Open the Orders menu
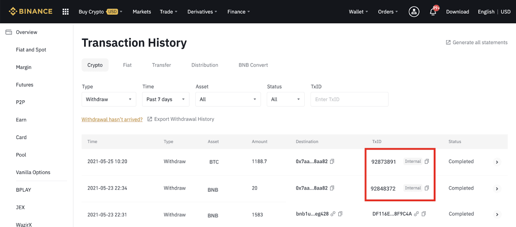 pyautogui.click(x=388, y=12)
